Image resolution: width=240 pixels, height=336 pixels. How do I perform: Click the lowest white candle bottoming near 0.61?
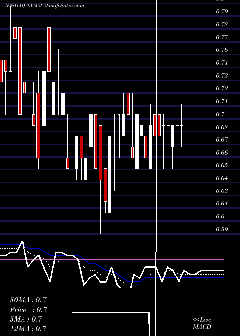click(x=110, y=174)
